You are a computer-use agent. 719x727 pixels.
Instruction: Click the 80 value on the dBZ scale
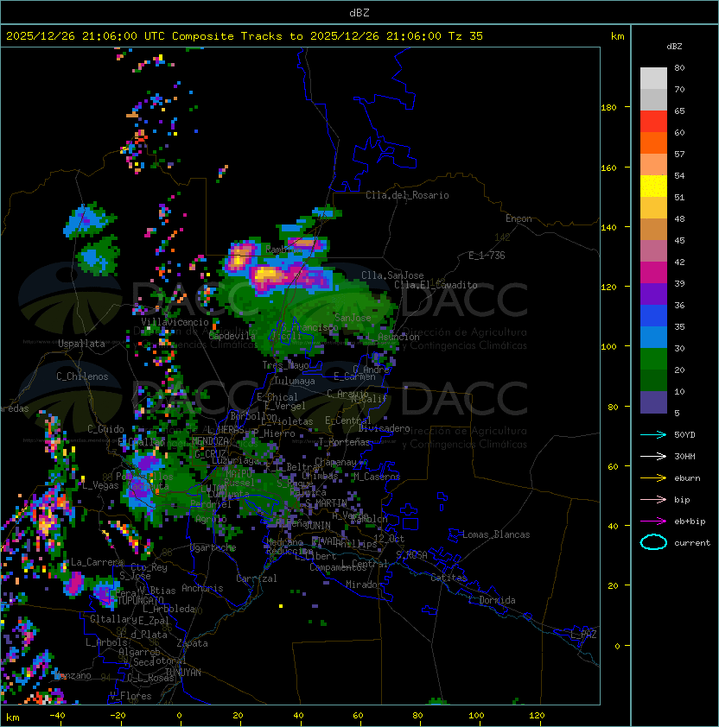pyautogui.click(x=679, y=67)
